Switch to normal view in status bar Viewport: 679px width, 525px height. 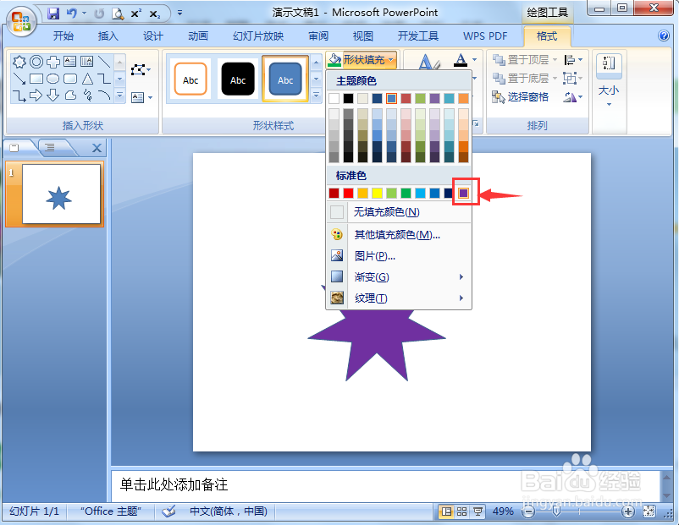pyautogui.click(x=446, y=511)
